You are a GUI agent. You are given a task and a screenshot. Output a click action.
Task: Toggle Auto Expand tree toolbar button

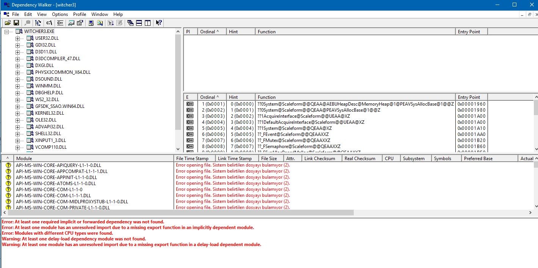(38, 23)
